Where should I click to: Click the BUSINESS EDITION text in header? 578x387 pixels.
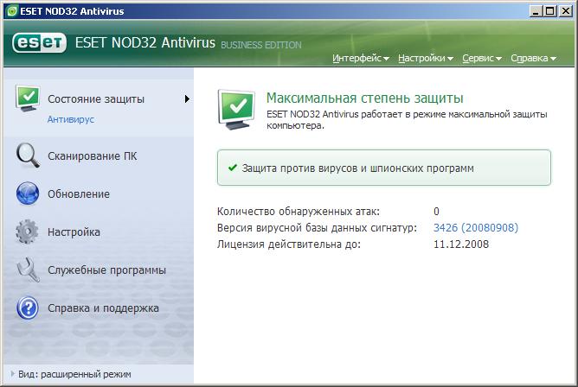[x=261, y=45]
